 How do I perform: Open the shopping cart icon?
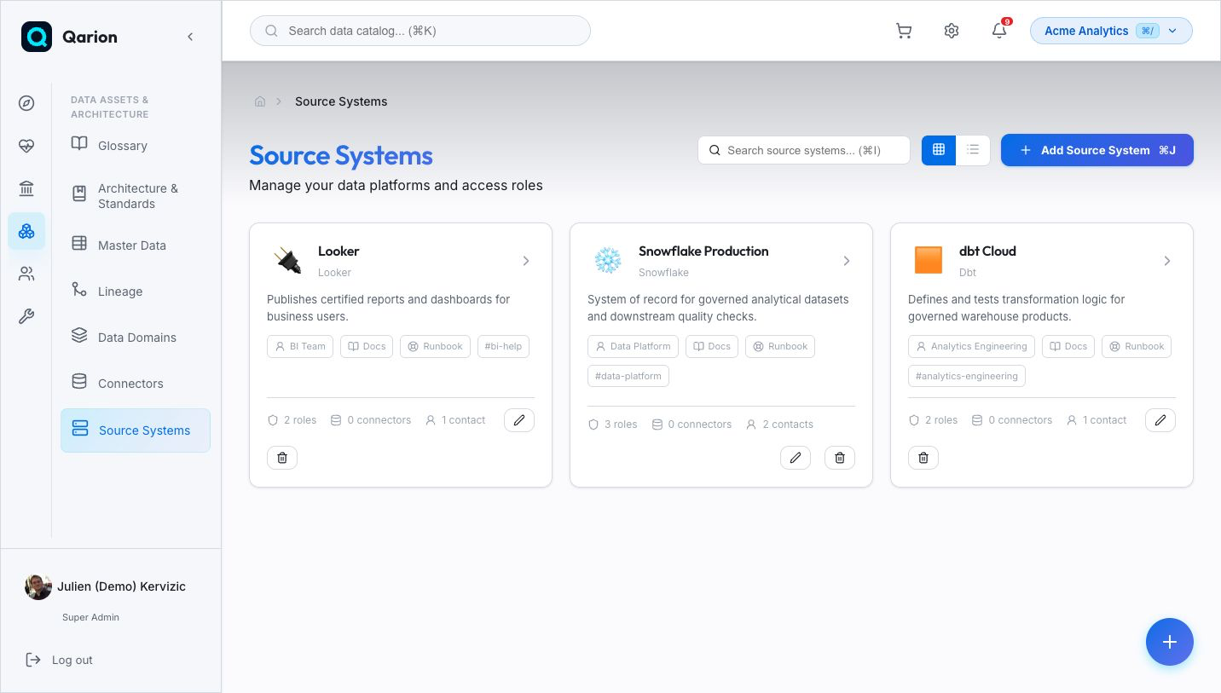[904, 31]
